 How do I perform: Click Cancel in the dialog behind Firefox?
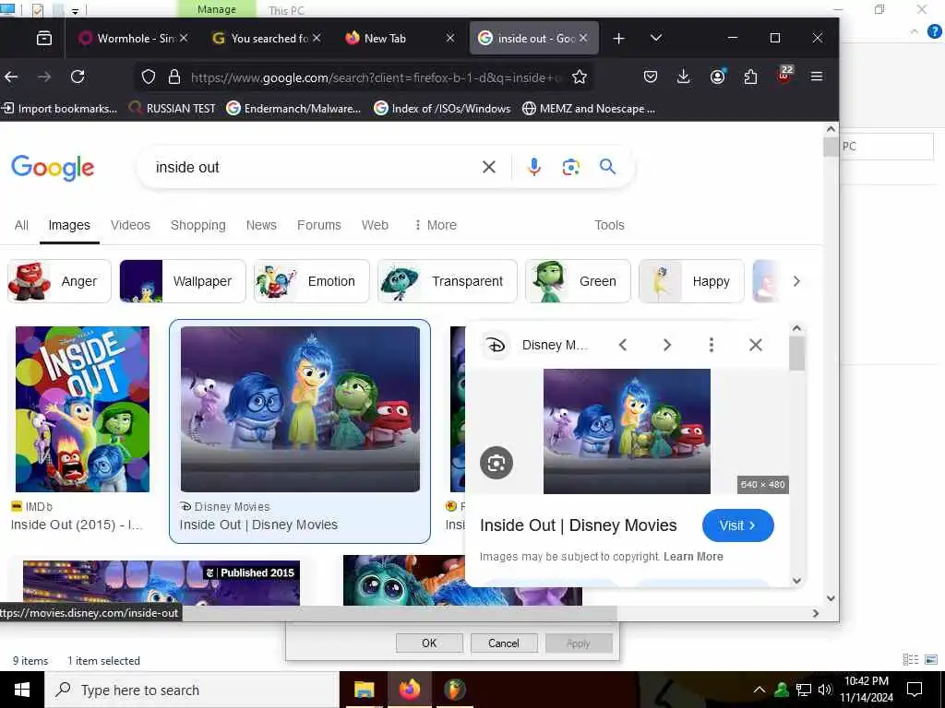click(503, 643)
